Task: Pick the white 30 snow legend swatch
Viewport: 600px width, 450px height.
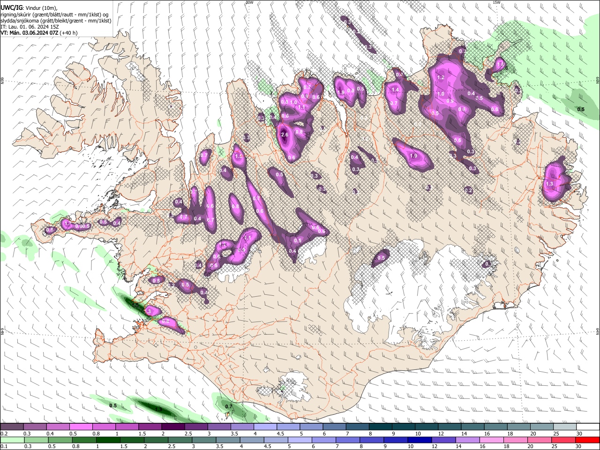Action: (588, 427)
